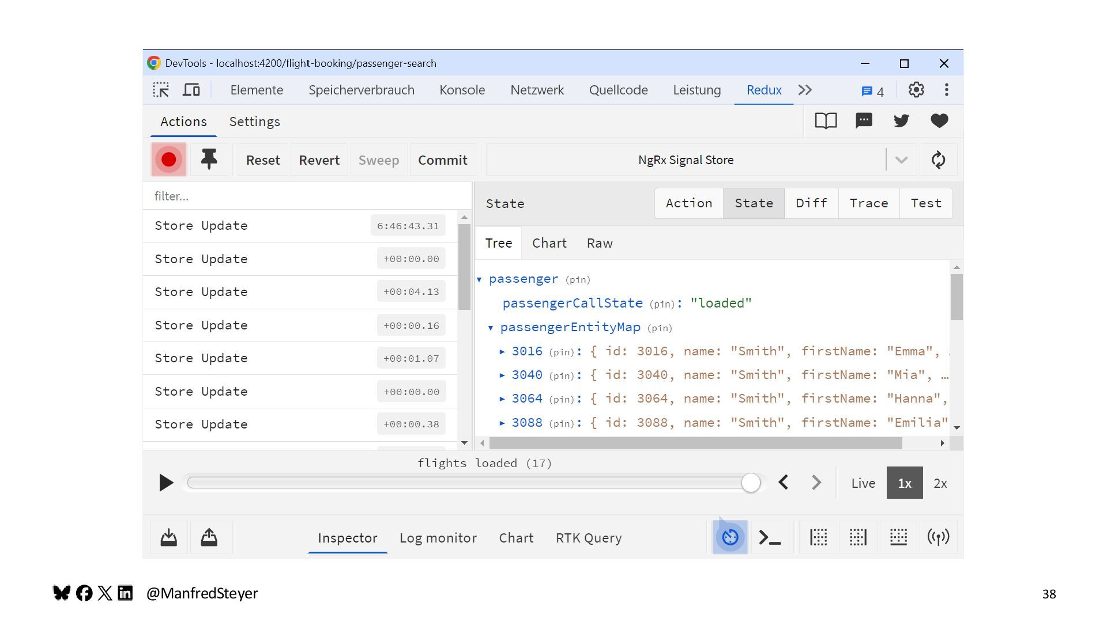Expand passenger entity 3040 node
This screenshot has height=622, width=1107.
point(502,376)
